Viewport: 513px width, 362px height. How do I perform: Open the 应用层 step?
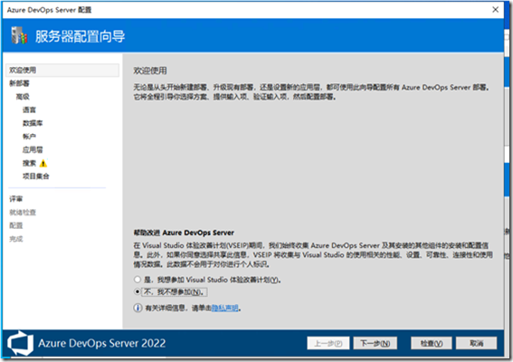(33, 150)
